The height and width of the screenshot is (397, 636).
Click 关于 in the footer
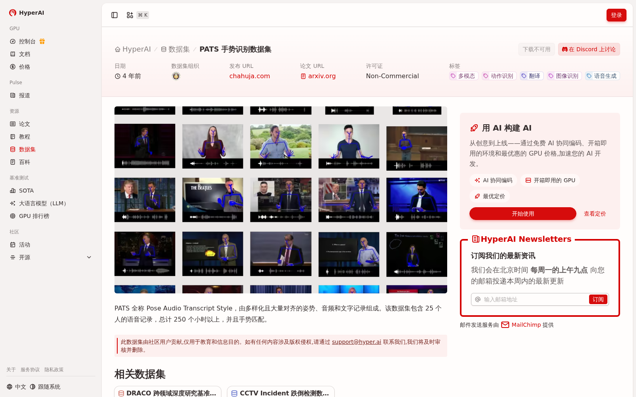11,370
